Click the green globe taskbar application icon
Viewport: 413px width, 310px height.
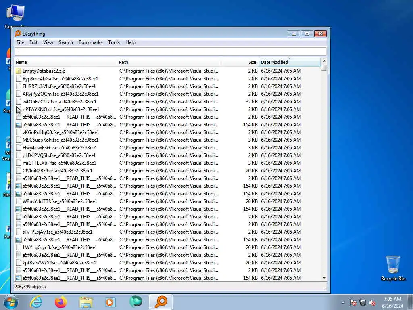pyautogui.click(x=136, y=302)
